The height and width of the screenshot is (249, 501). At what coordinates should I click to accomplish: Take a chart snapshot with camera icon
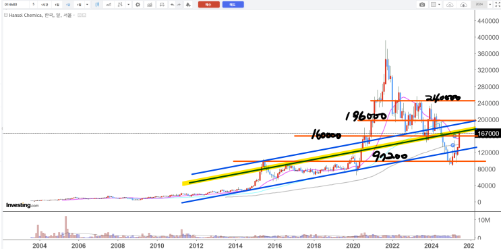point(422,5)
